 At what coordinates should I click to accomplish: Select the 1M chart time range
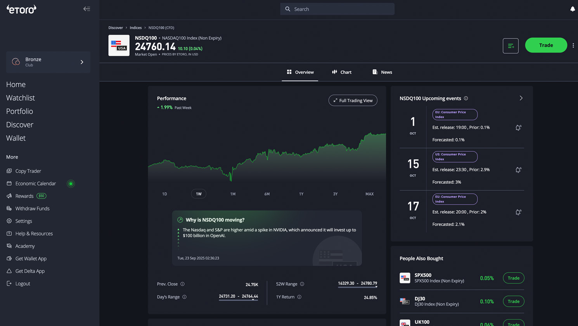click(233, 194)
